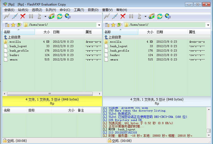Viewport: 213px width, 144px height.
Task: Click the right pane /home/user1/ path field
Action: [x=164, y=25]
